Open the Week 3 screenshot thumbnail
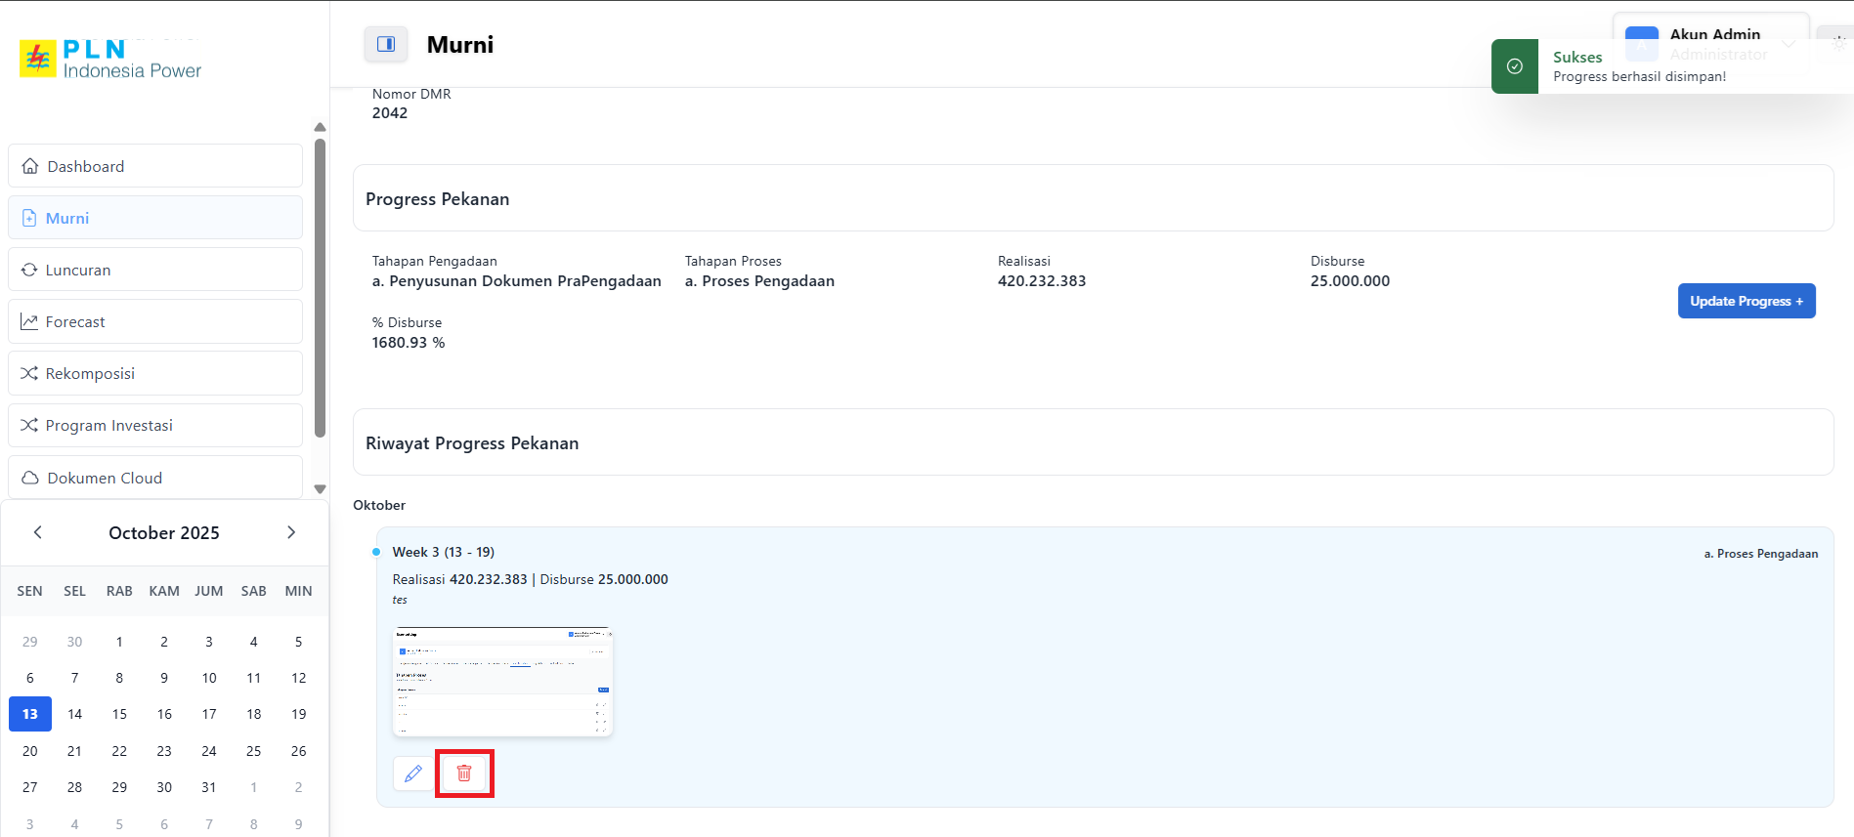The height and width of the screenshot is (837, 1854). click(x=502, y=682)
